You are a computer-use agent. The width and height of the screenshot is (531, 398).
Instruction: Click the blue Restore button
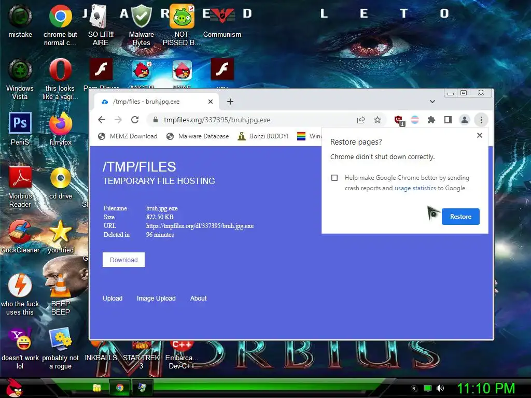coord(460,217)
